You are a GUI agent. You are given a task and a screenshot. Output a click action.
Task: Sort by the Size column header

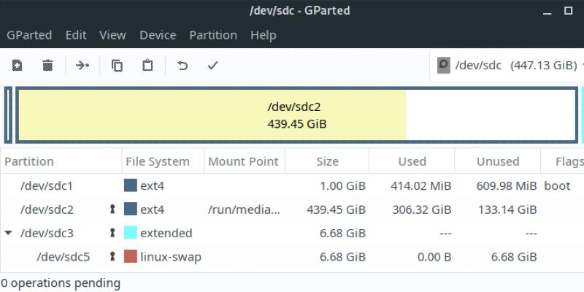point(327,161)
